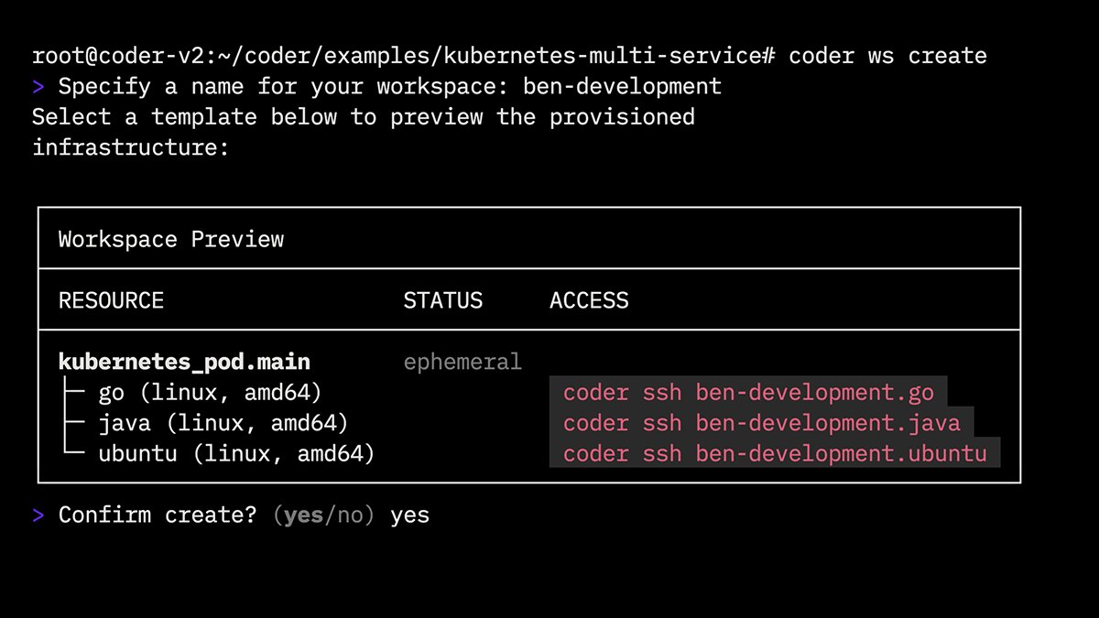Click the "Workspace Preview" table title
Screen dimensions: 1099x618
(x=171, y=240)
